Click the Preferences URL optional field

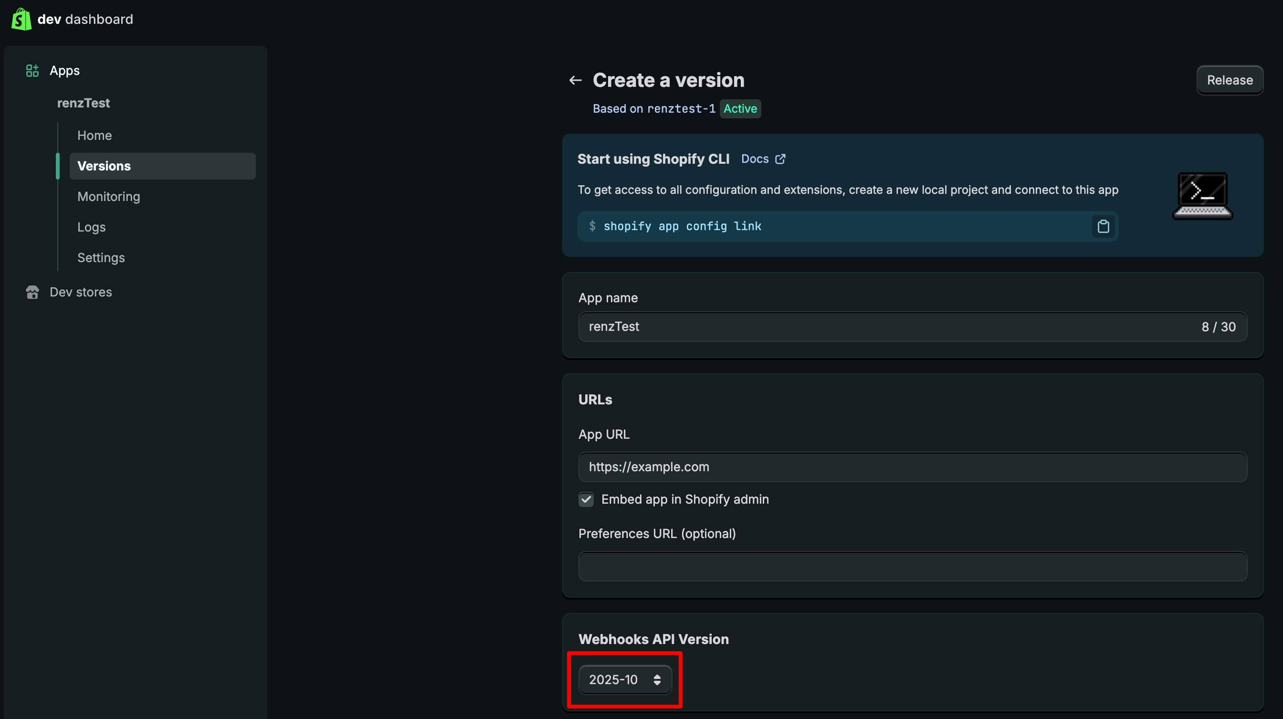point(912,566)
